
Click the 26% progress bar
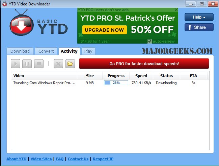tap(116, 83)
